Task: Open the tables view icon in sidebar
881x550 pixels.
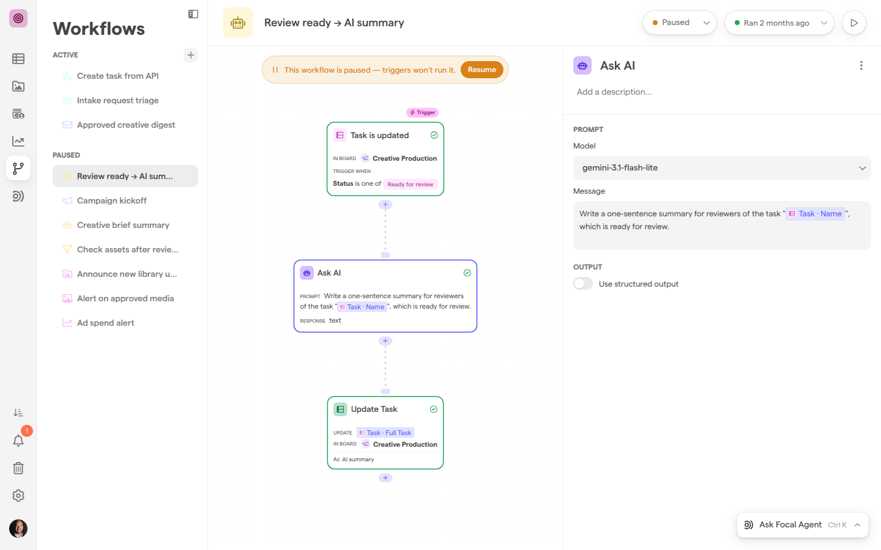Action: click(18, 59)
